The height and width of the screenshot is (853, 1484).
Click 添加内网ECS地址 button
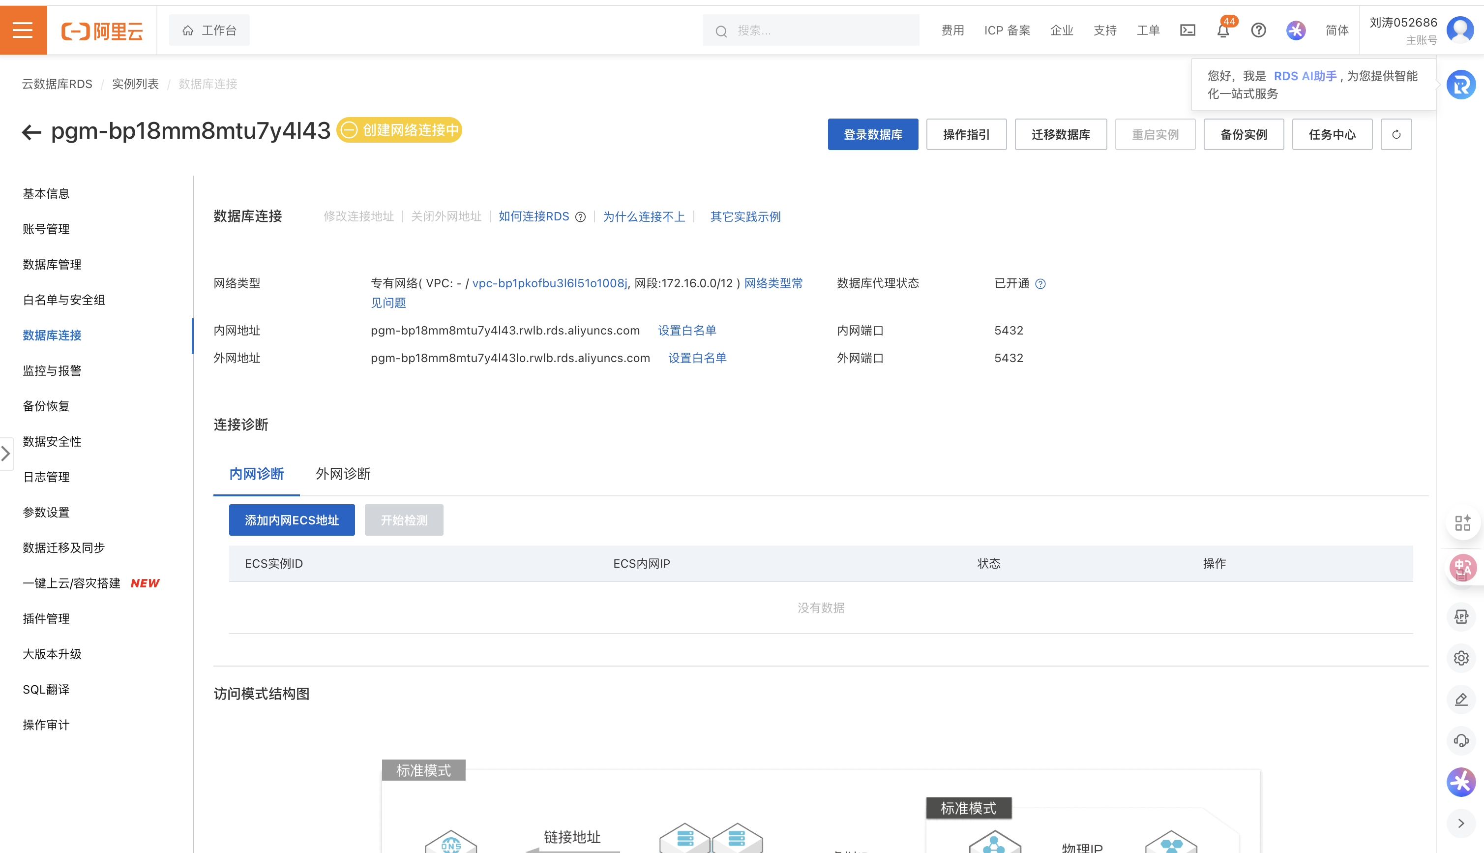(292, 520)
